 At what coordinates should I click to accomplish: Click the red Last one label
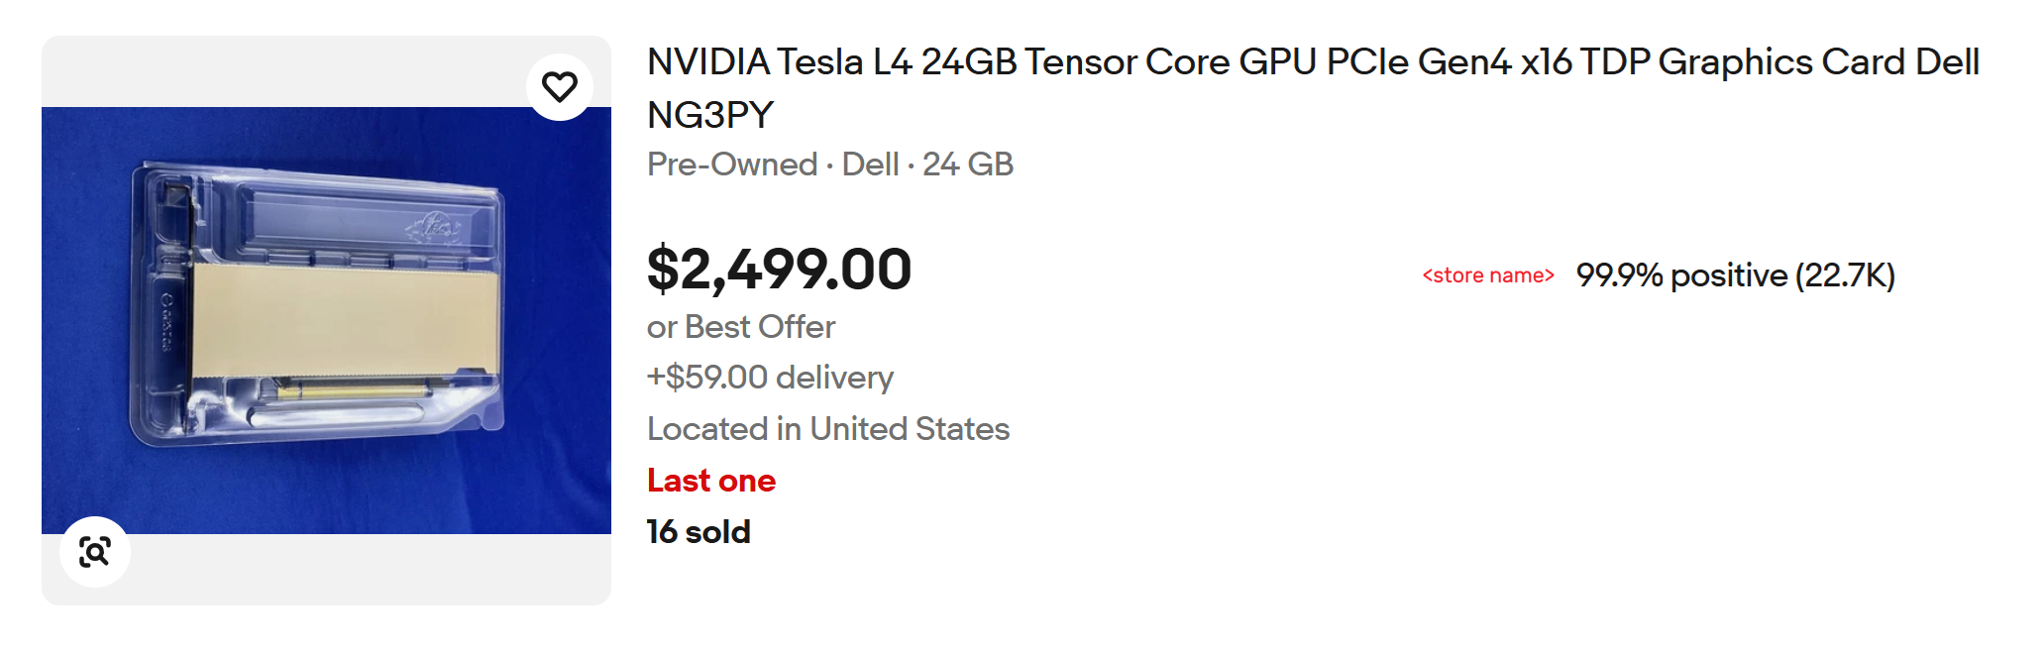pyautogui.click(x=710, y=481)
